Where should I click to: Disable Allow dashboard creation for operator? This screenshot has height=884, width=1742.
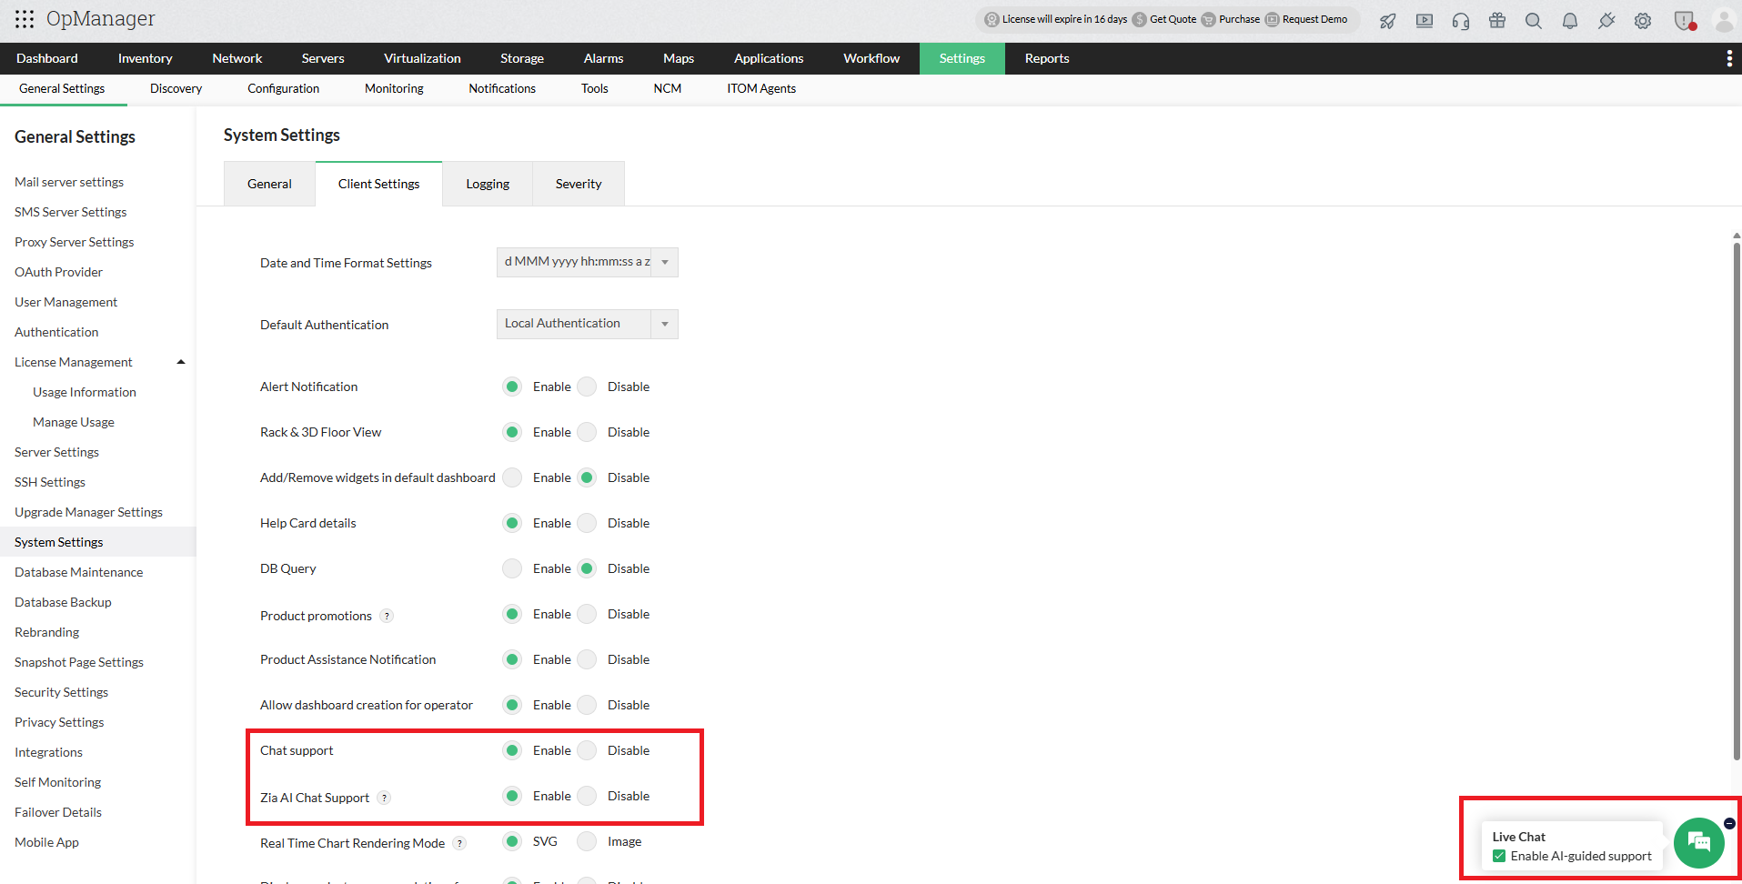(587, 705)
